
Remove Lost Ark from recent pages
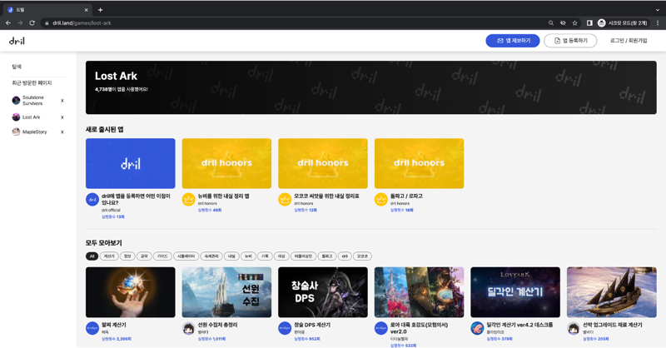click(62, 117)
